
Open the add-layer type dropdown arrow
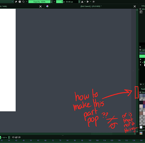143,84
